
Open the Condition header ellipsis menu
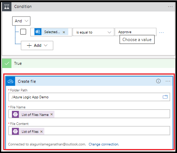coord(170,7)
